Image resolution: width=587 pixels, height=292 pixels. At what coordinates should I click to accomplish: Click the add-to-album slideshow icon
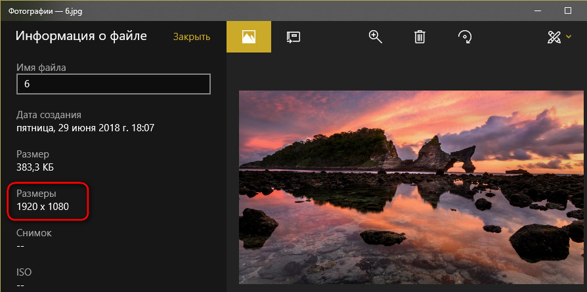pos(293,37)
